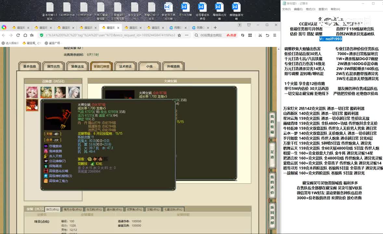Click the search magnifier icon
The image size is (383, 234).
[196, 35]
